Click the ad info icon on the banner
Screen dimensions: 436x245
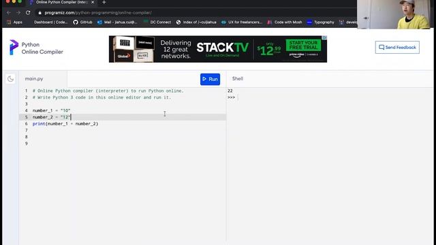tap(324, 37)
